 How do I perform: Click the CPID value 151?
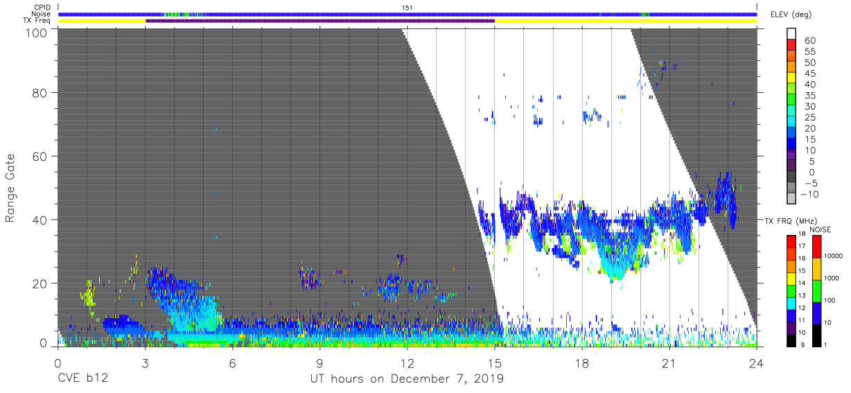(407, 7)
